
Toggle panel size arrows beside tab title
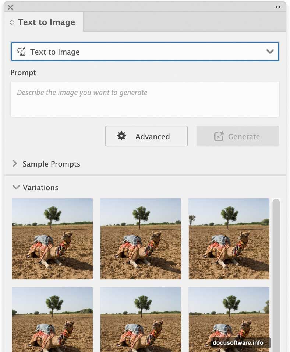pos(12,22)
